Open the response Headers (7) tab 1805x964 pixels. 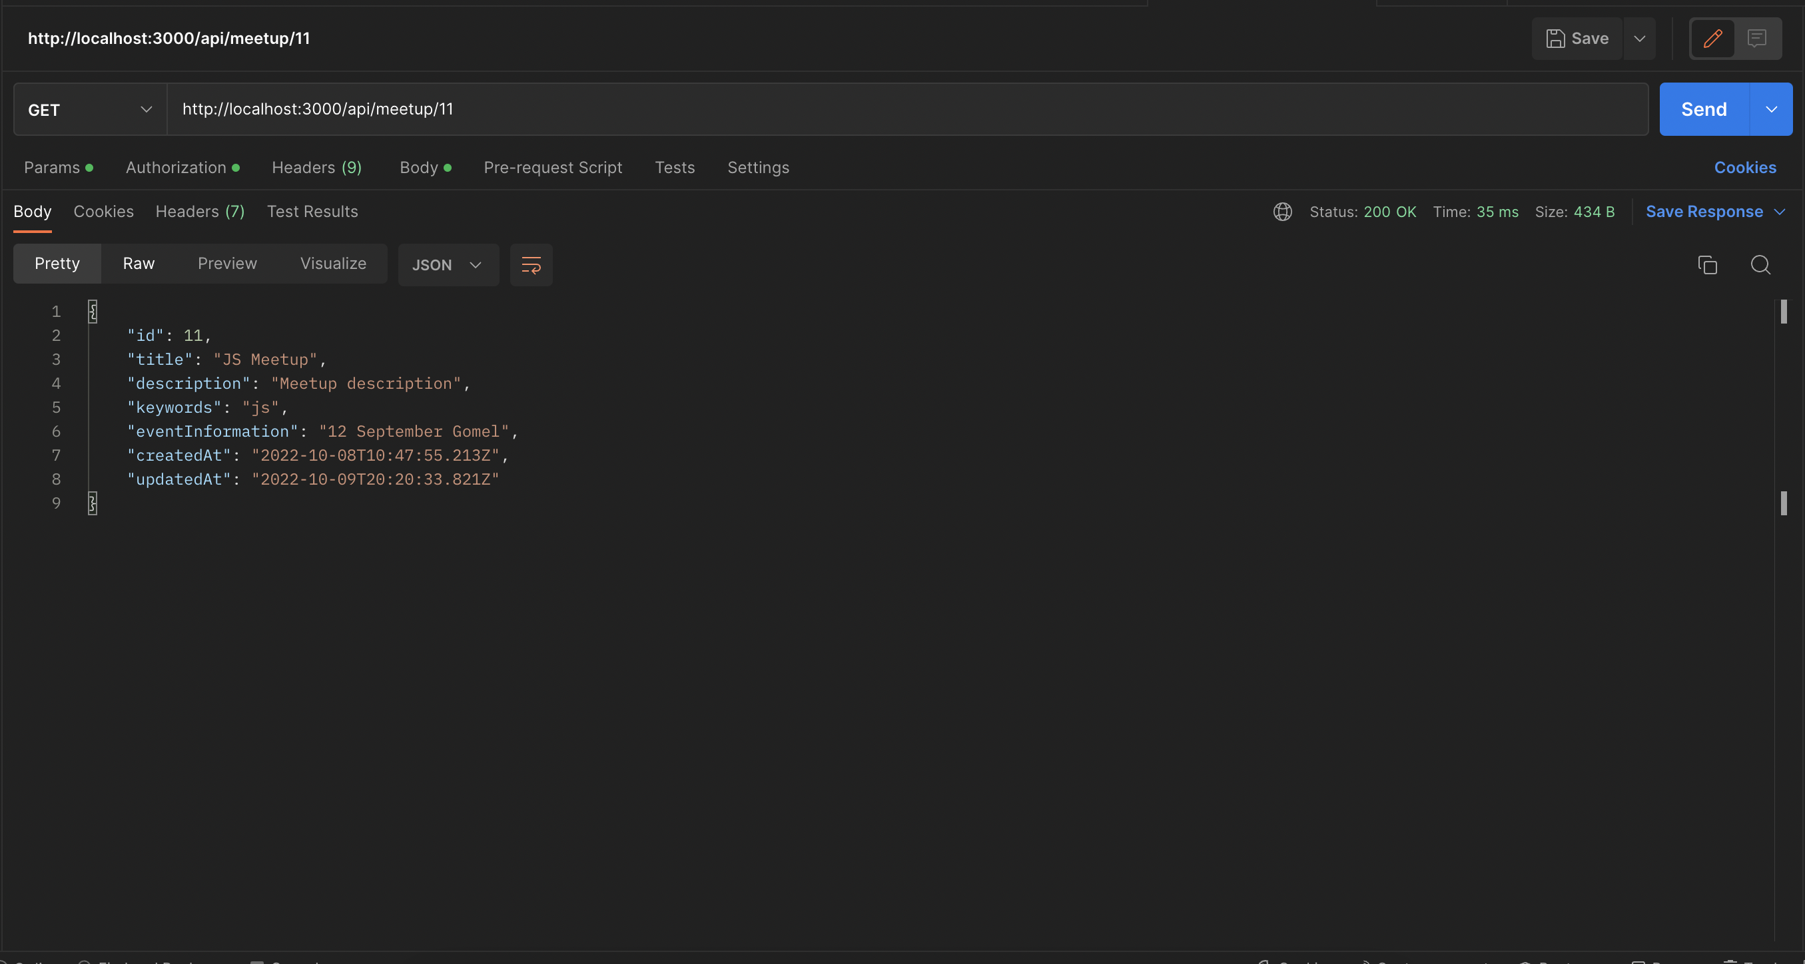coord(199,212)
